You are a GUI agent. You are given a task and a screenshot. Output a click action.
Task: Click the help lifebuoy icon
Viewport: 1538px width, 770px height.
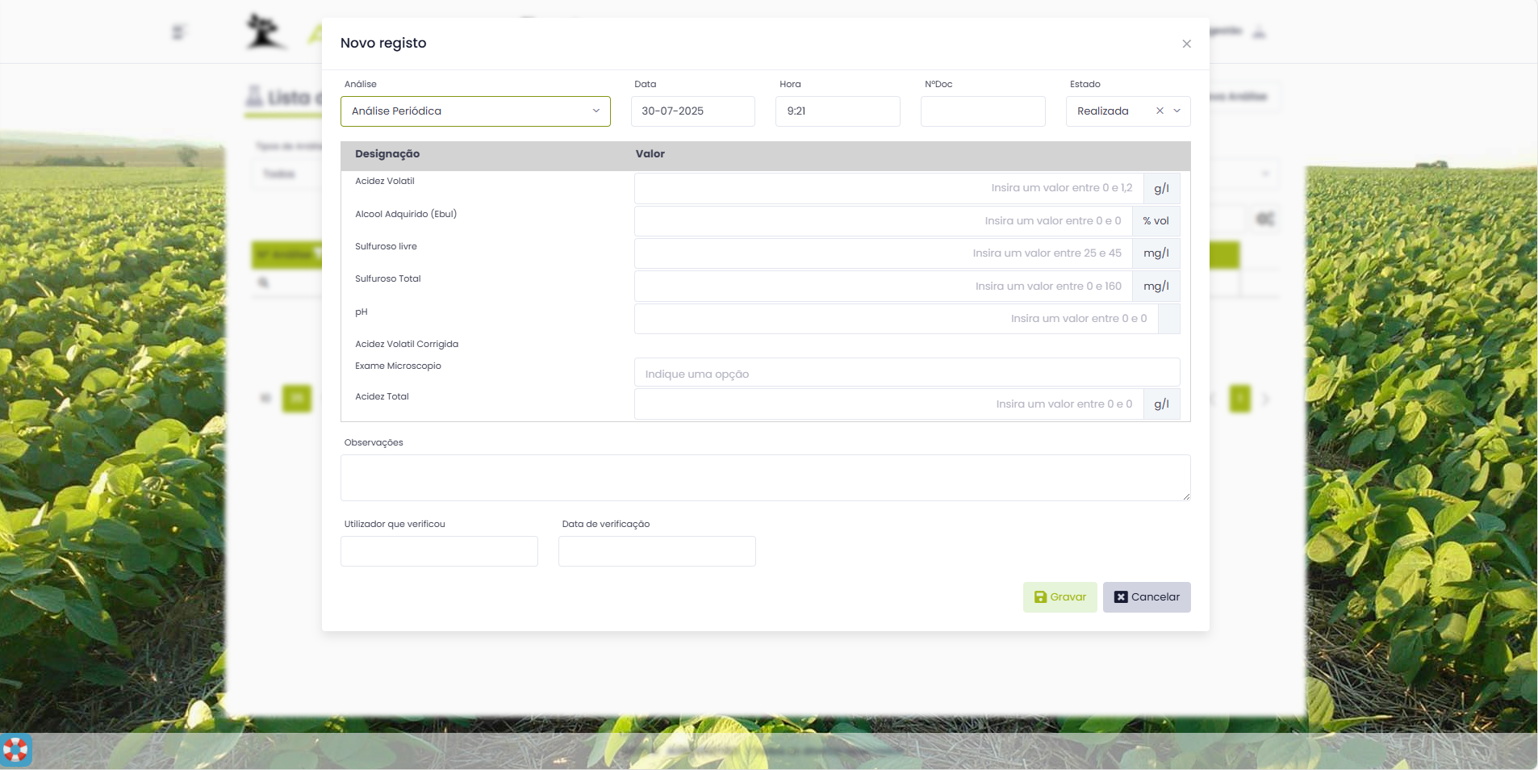(x=15, y=749)
